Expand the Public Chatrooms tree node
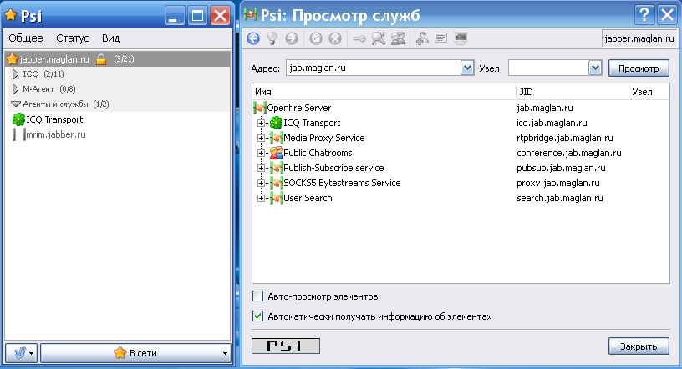The width and height of the screenshot is (682, 369). coord(261,154)
